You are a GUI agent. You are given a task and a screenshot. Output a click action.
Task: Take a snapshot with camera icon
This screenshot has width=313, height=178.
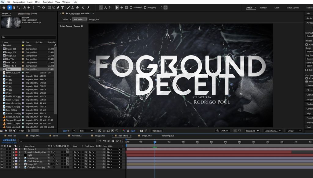pos(142,131)
